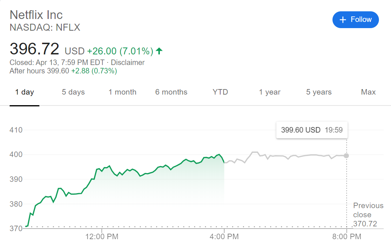
Task: Switch to the 1 month range
Action: click(123, 92)
